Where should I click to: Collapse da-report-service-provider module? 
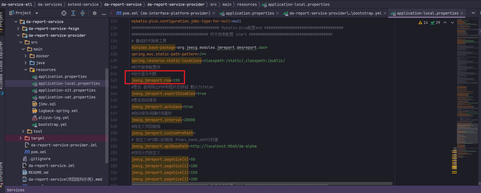tap(18, 35)
